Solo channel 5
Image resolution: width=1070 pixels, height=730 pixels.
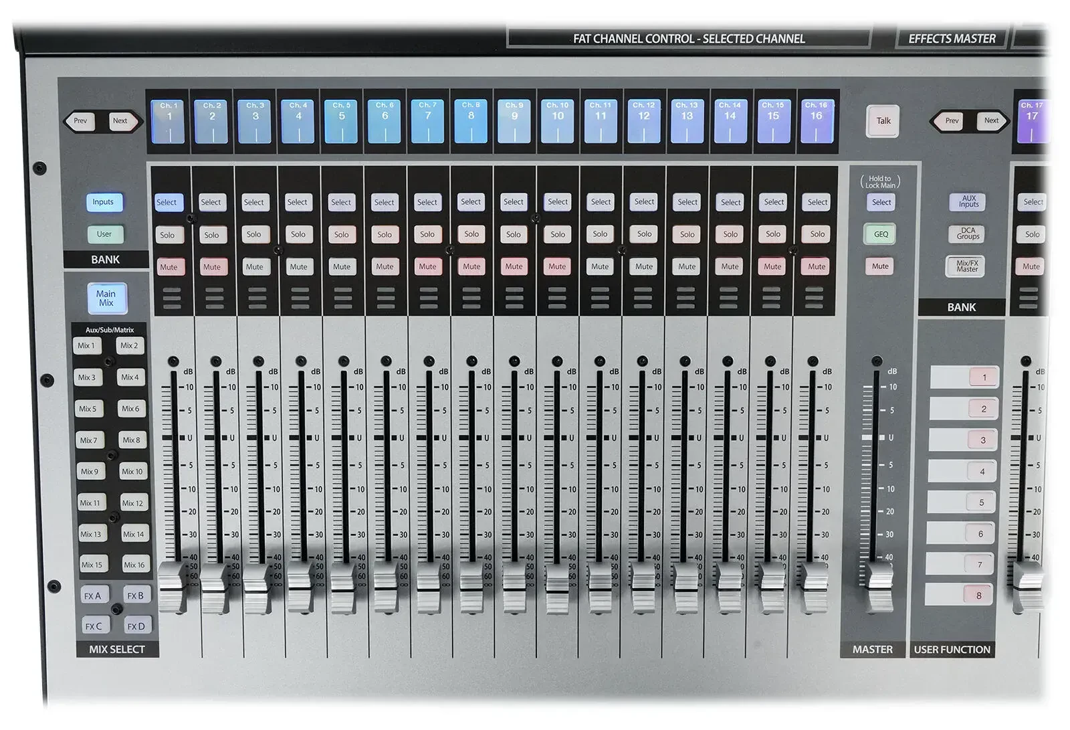pos(341,235)
